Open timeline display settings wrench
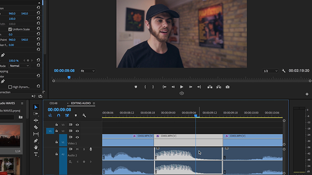Viewport: 312px width, 175px height. click(x=84, y=116)
